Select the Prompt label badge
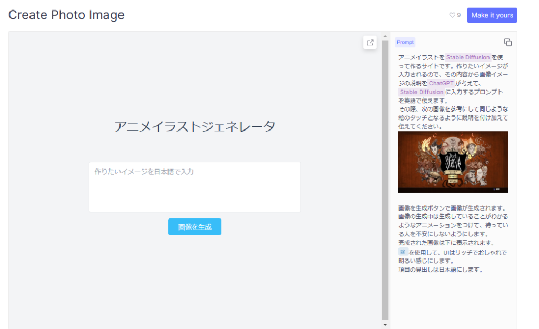Image resolution: width=539 pixels, height=329 pixels. [405, 42]
